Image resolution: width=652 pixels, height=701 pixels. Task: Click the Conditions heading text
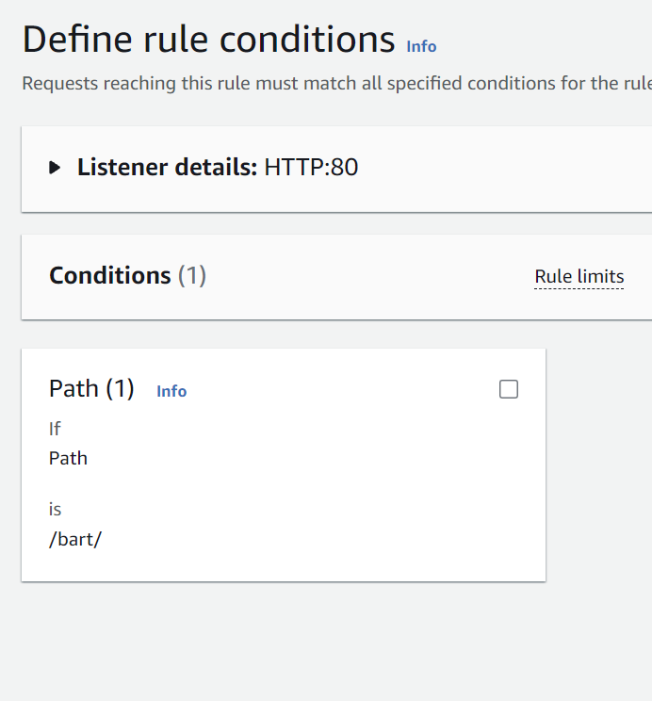109,275
